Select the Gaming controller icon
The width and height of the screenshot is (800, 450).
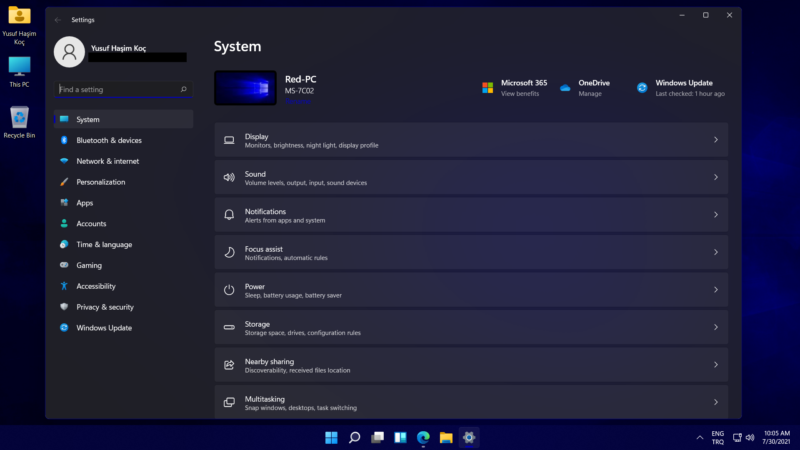(64, 265)
